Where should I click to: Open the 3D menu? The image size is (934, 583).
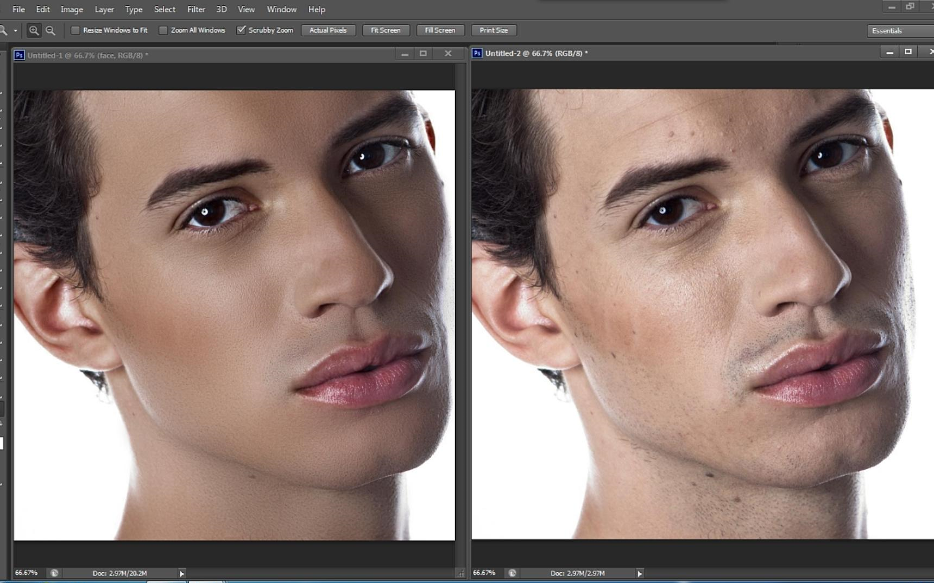coord(222,9)
